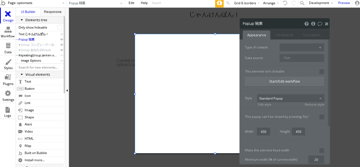Click Install more elements
Viewport: 360px width, 167px height.
[x=40, y=160]
